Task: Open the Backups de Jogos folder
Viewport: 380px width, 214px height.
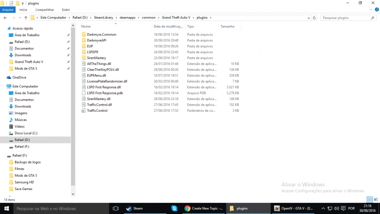Action: 27,162
